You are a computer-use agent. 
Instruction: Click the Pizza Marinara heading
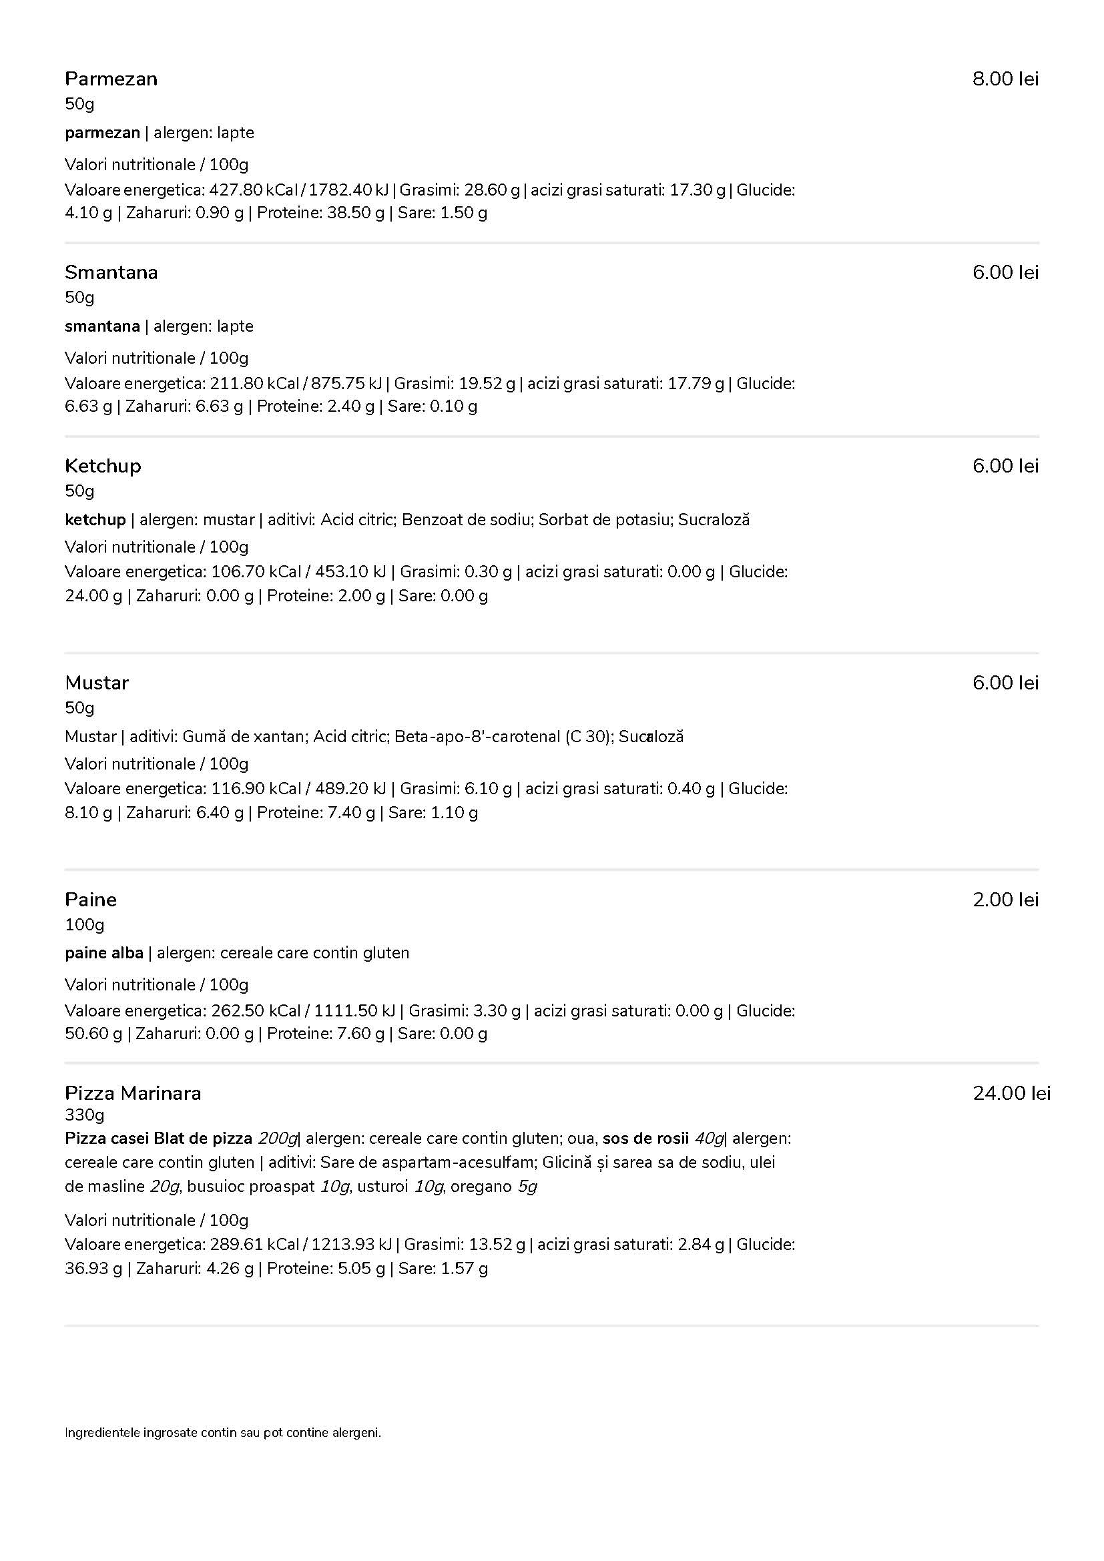point(133,1093)
